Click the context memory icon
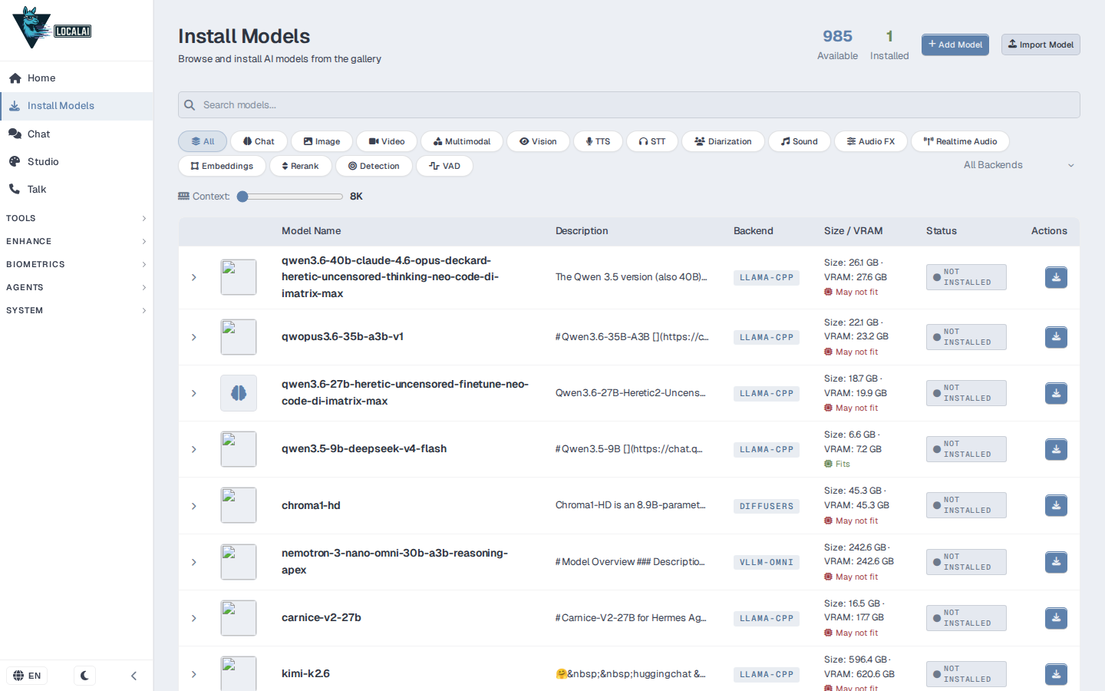 [183, 196]
